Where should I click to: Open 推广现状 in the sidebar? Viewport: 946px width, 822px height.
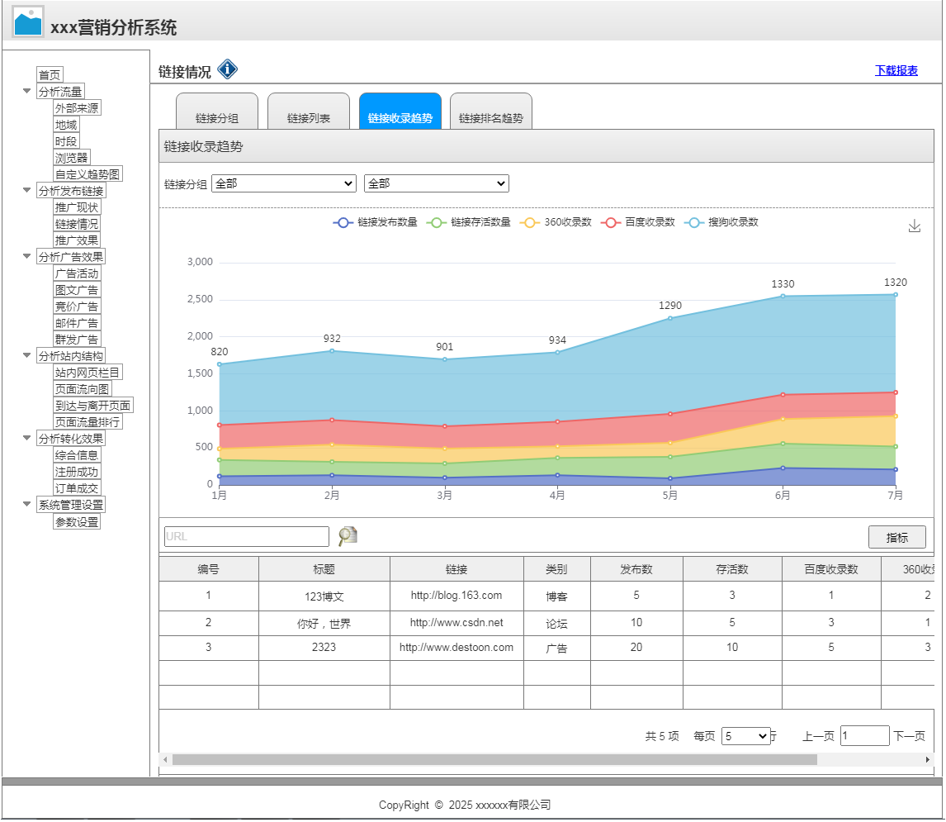(77, 207)
